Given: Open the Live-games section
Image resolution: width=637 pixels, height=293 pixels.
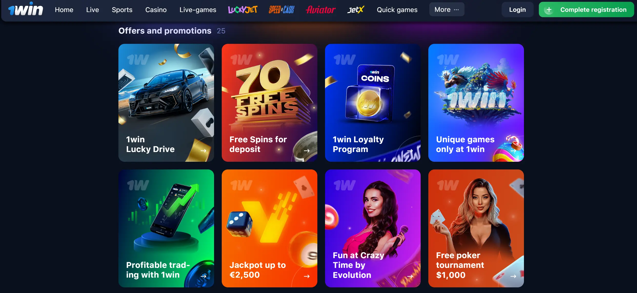Looking at the screenshot, I should coord(198,10).
